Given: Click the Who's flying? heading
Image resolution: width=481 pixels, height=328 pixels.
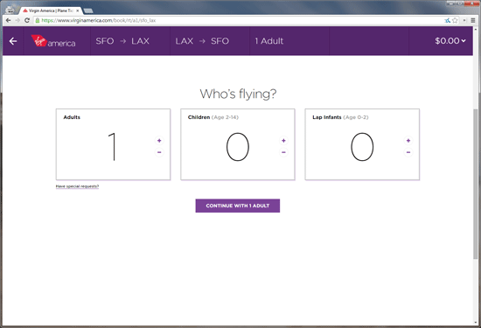Looking at the screenshot, I should [x=238, y=94].
